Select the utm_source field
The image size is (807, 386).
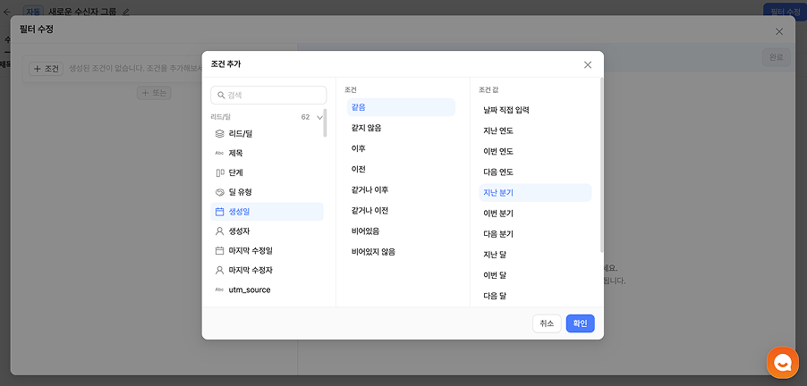pos(267,289)
